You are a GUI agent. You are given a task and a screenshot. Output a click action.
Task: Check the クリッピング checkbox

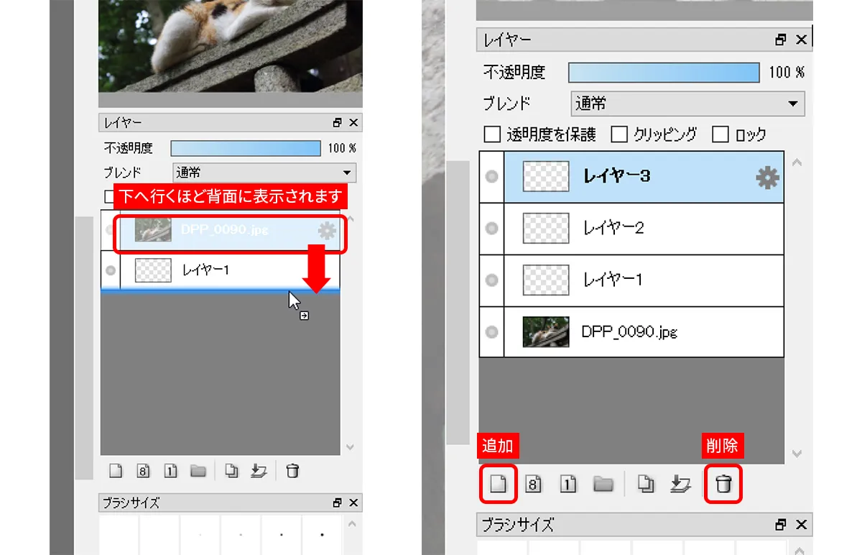[619, 134]
